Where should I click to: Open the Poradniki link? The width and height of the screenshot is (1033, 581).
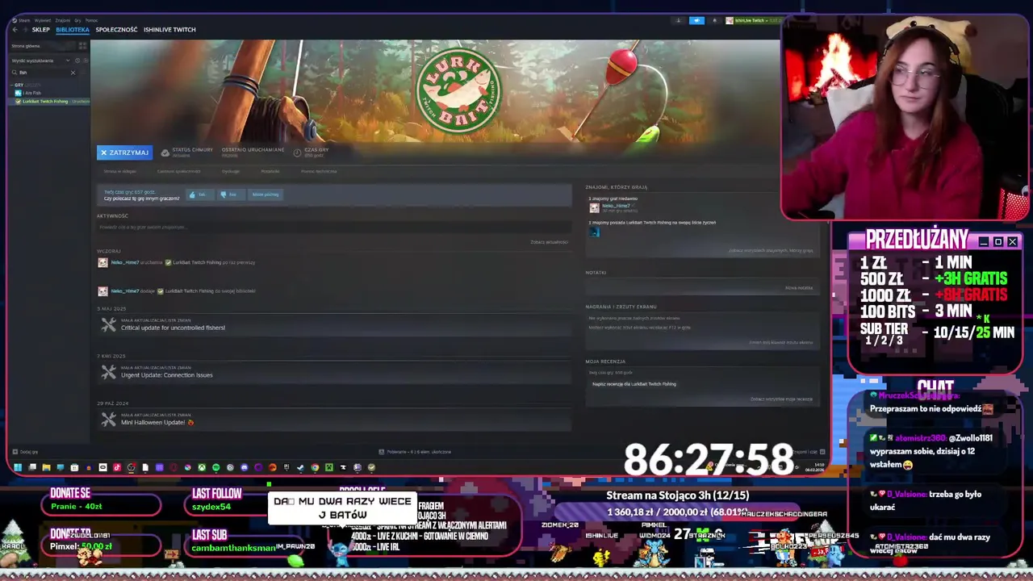click(270, 171)
